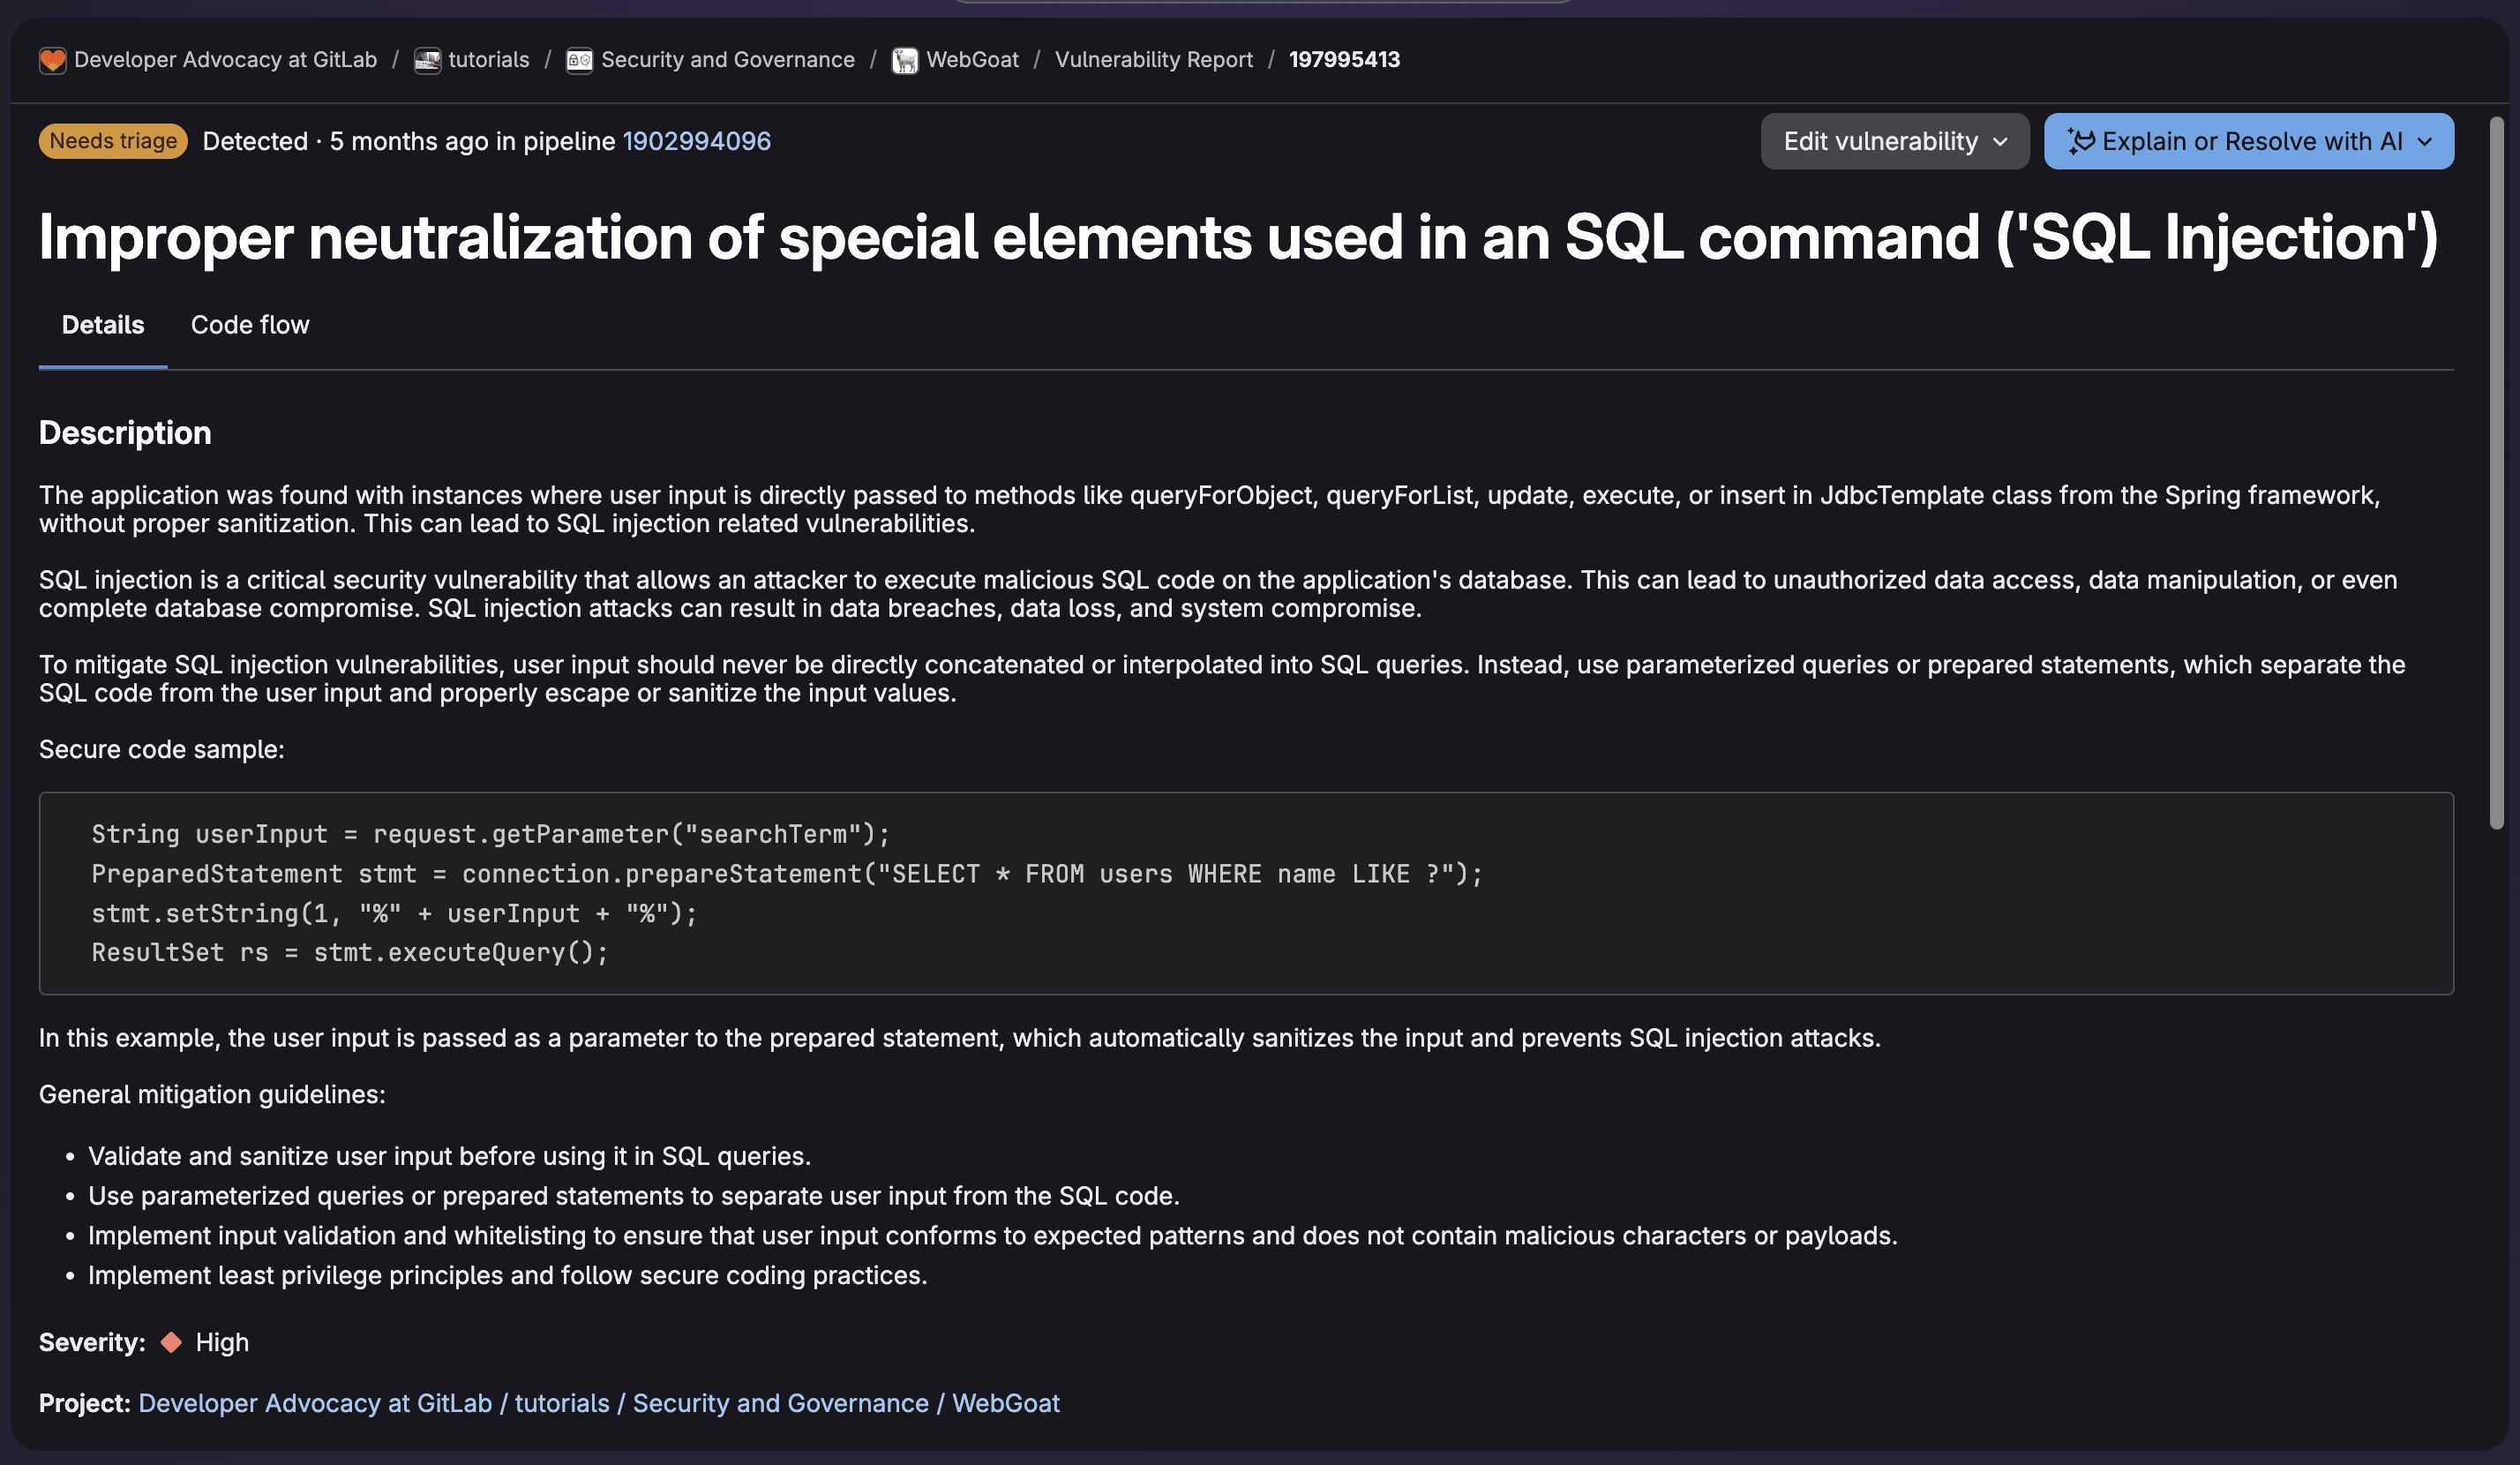
Task: Click the secure code sample block
Action: pyautogui.click(x=1245, y=893)
